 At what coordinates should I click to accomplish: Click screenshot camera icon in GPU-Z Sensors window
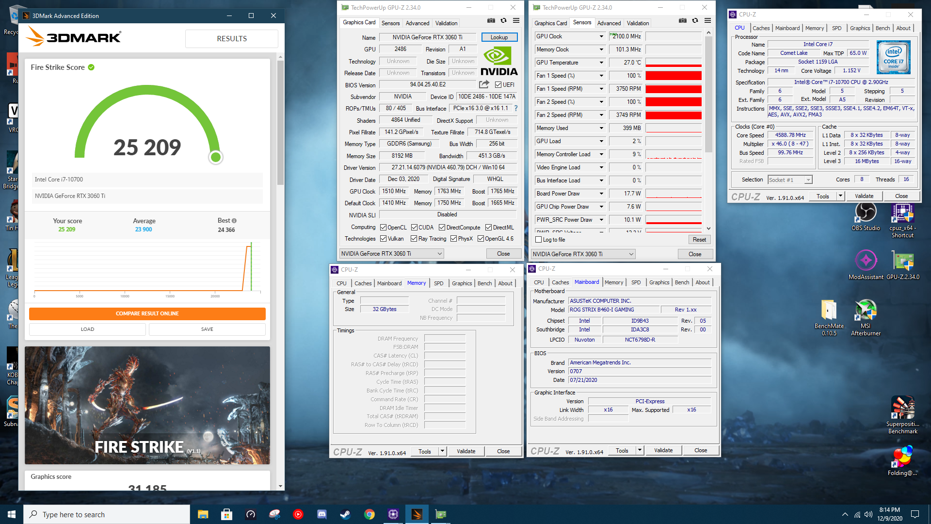tap(683, 20)
